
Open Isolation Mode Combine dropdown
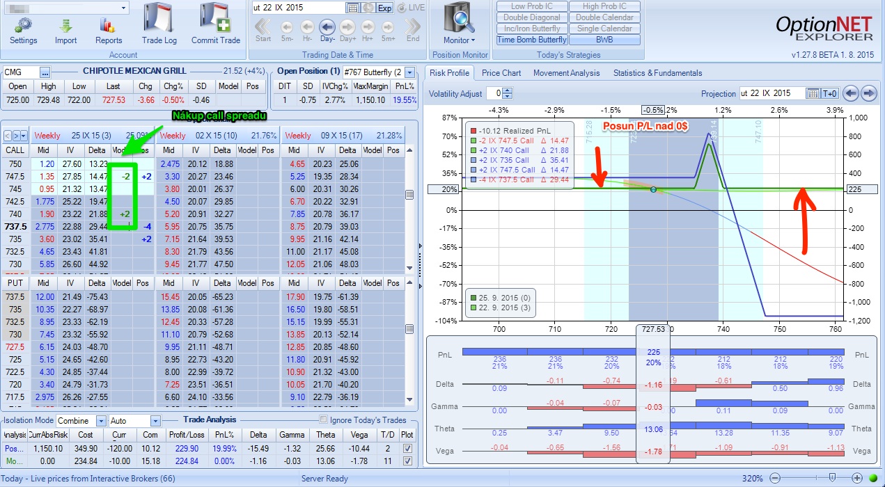tap(101, 421)
